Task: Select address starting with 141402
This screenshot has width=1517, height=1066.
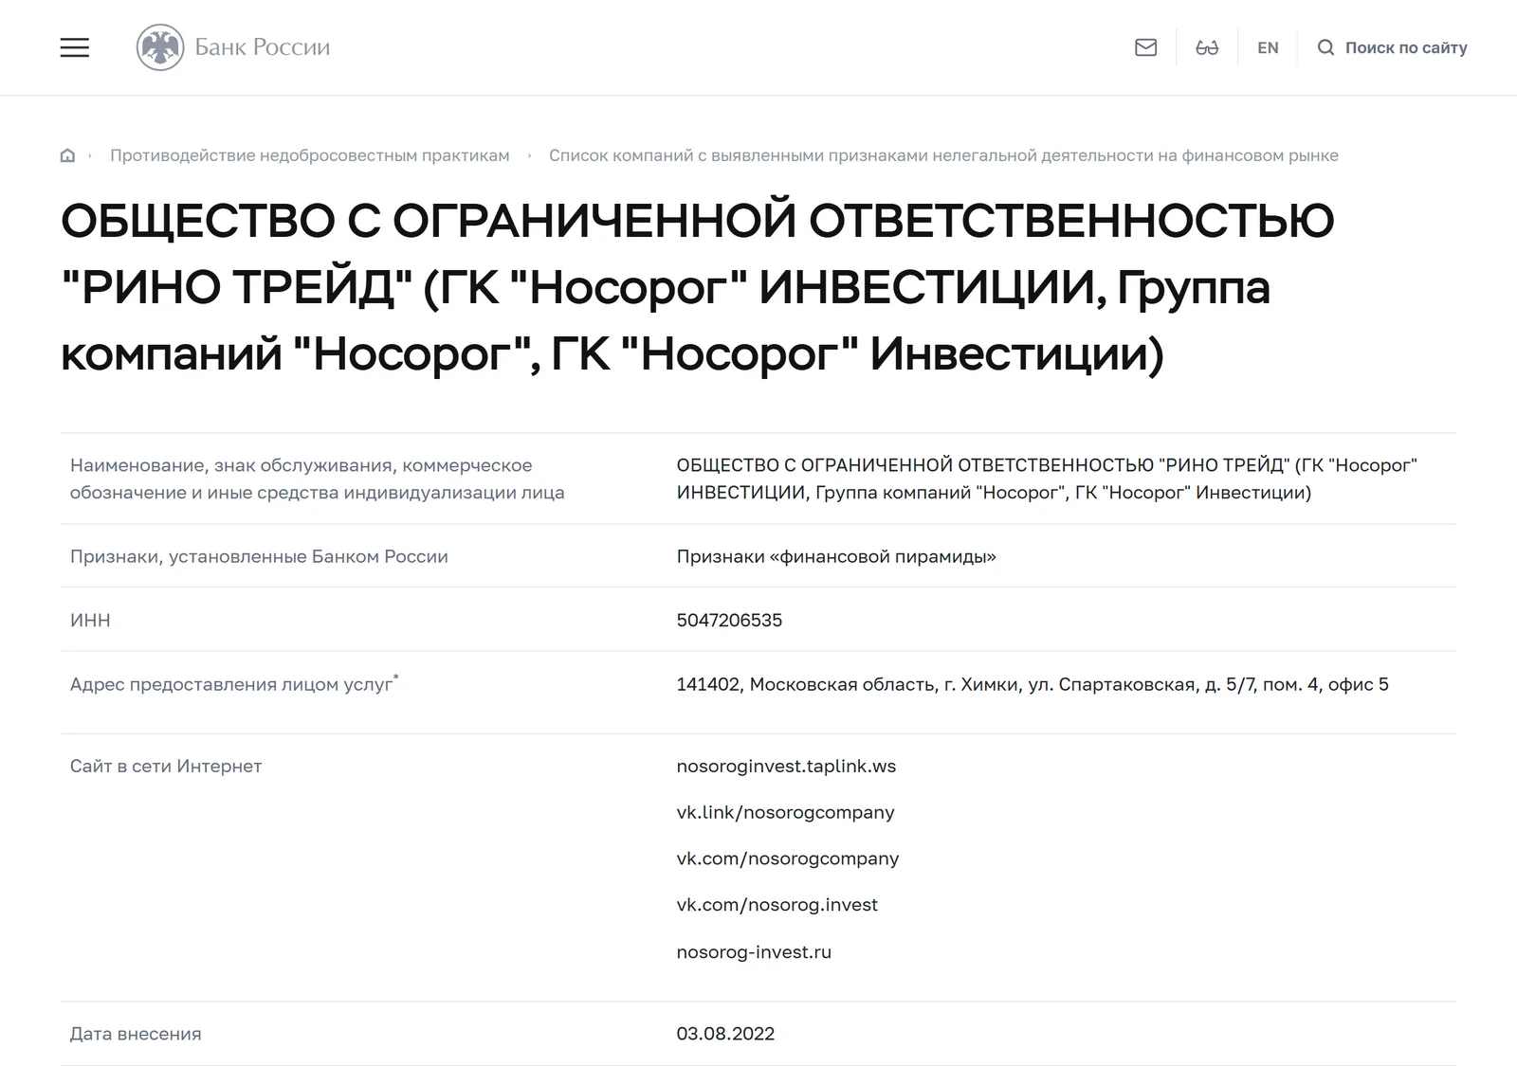Action: pyautogui.click(x=1033, y=684)
